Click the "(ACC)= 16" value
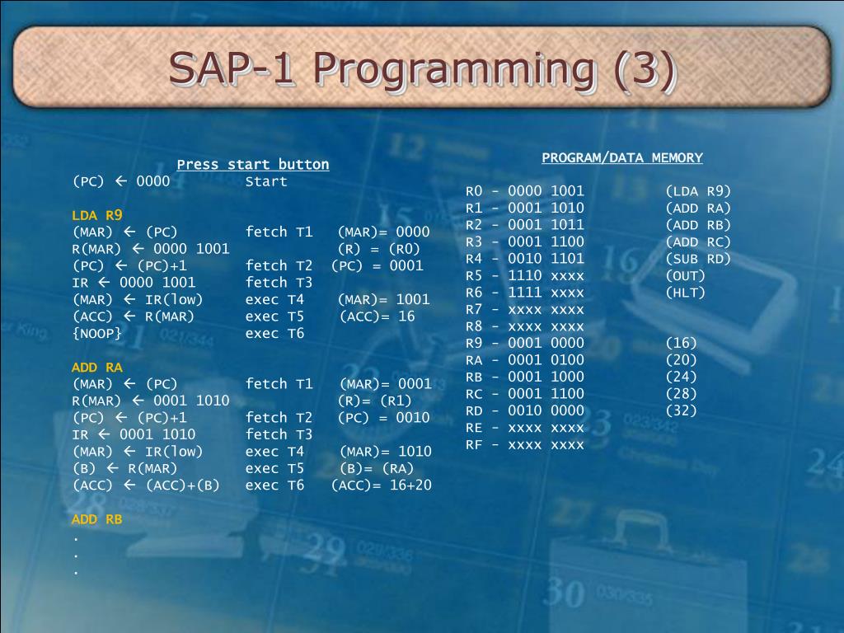Viewport: 844px width, 633px height. [x=377, y=316]
